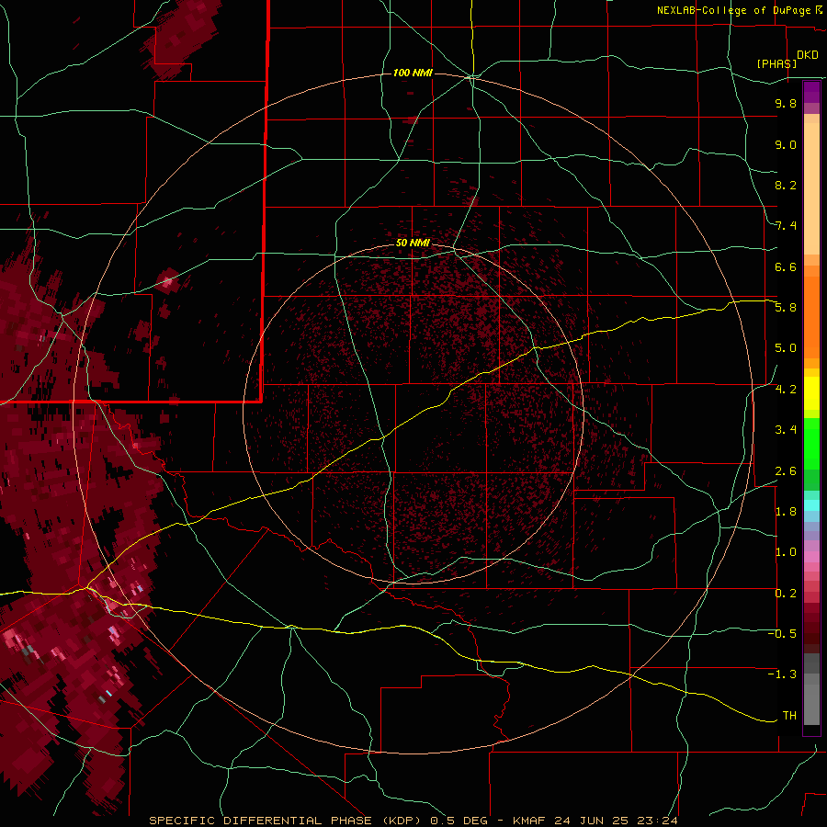
Task: Select the yellow band of the color scale
Action: (811, 393)
